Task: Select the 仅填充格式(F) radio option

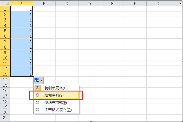Action: tap(56, 102)
